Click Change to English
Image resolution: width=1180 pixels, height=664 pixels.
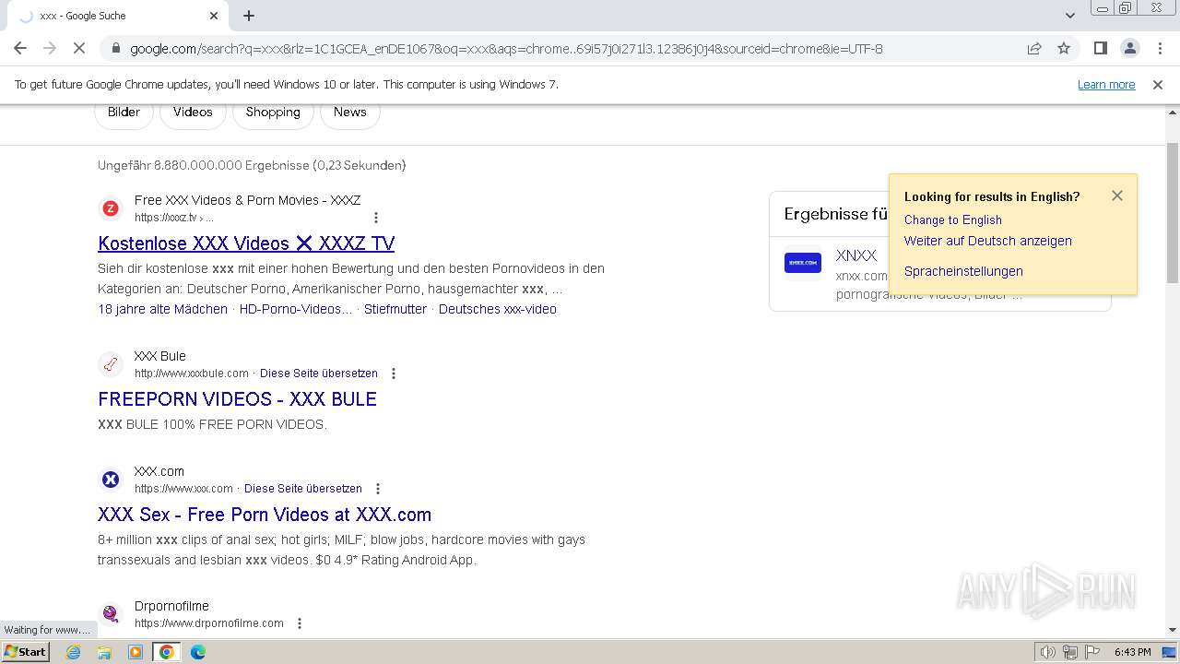tap(953, 219)
